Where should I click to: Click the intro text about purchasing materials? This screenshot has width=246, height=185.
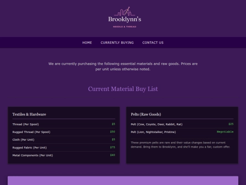tap(123, 66)
